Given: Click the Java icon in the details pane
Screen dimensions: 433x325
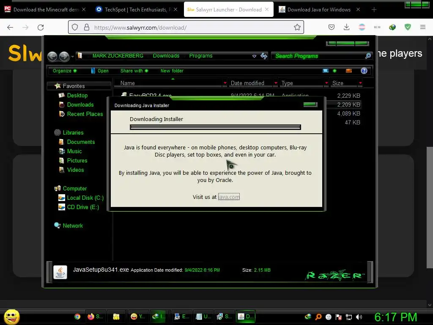Looking at the screenshot, I should point(60,272).
